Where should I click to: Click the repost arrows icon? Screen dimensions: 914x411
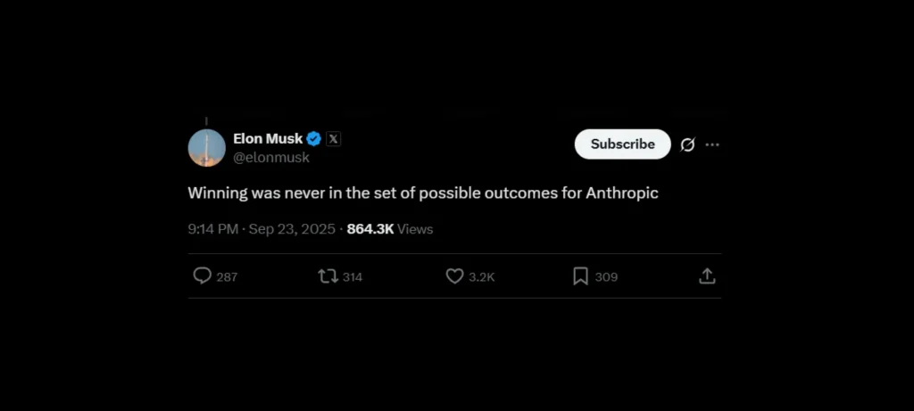coord(328,276)
